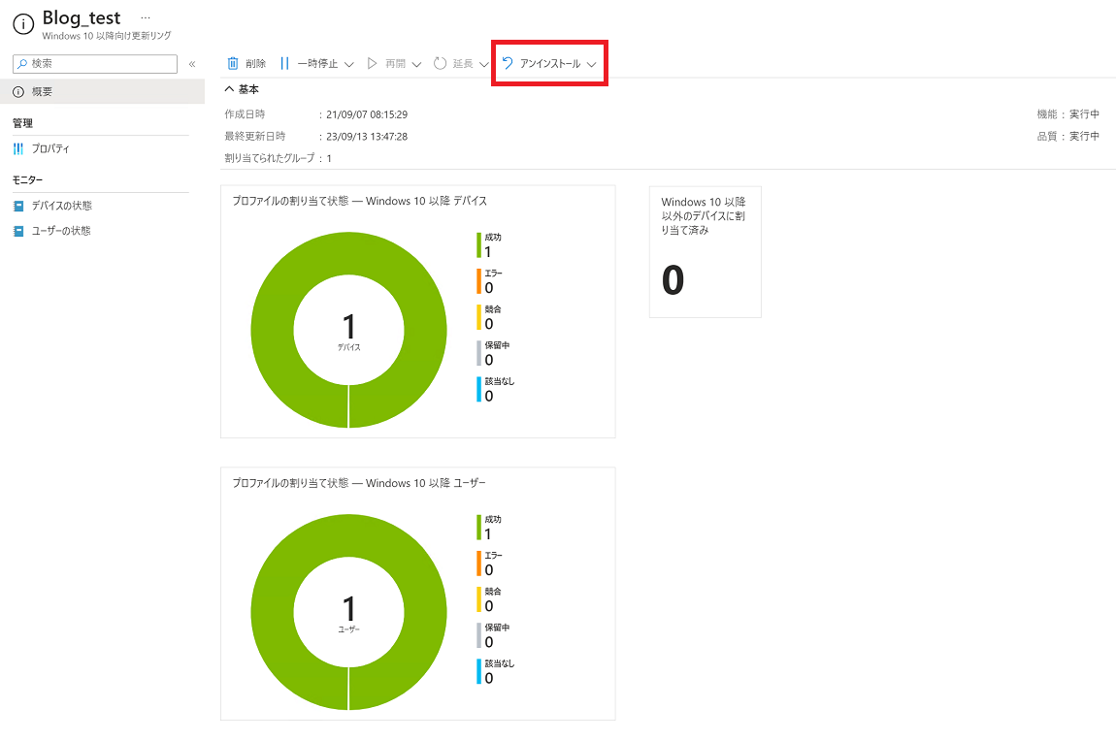Click the 削除 button label
The height and width of the screenshot is (741, 1116).
(x=256, y=64)
